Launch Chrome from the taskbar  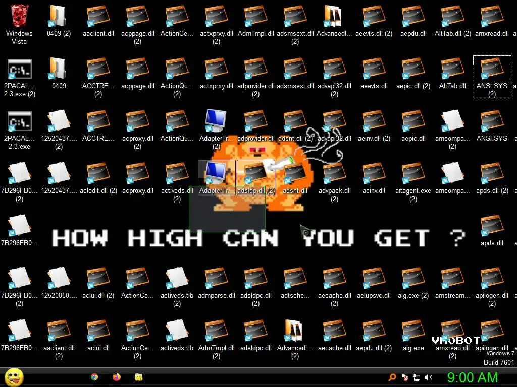[94, 377]
